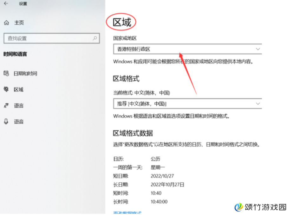The image size is (292, 215).
Task: Click the chevron of the 香港特别行政区 dropdown
Action: (x=258, y=49)
